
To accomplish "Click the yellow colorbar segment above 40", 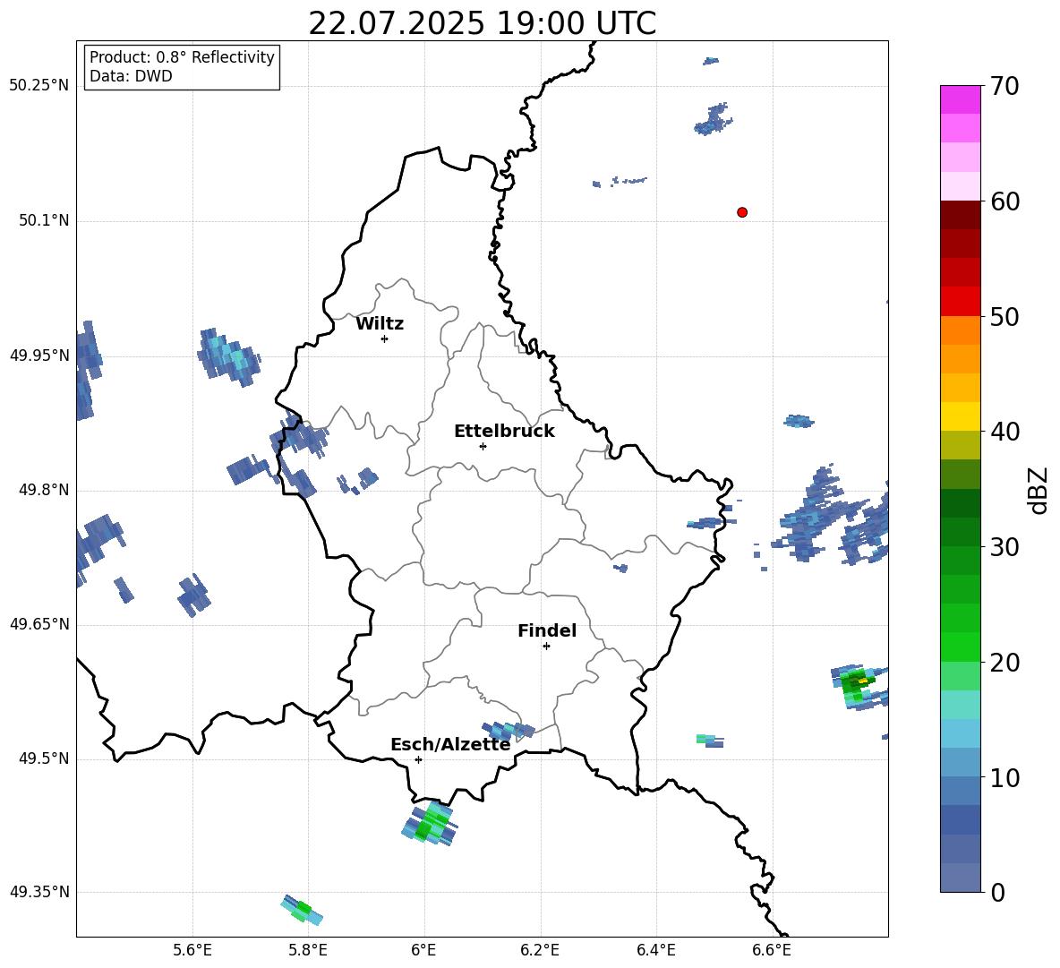I will tap(961, 416).
